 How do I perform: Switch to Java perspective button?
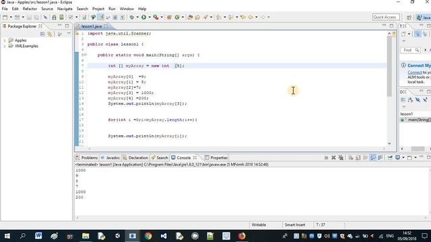pyautogui.click(x=424, y=17)
